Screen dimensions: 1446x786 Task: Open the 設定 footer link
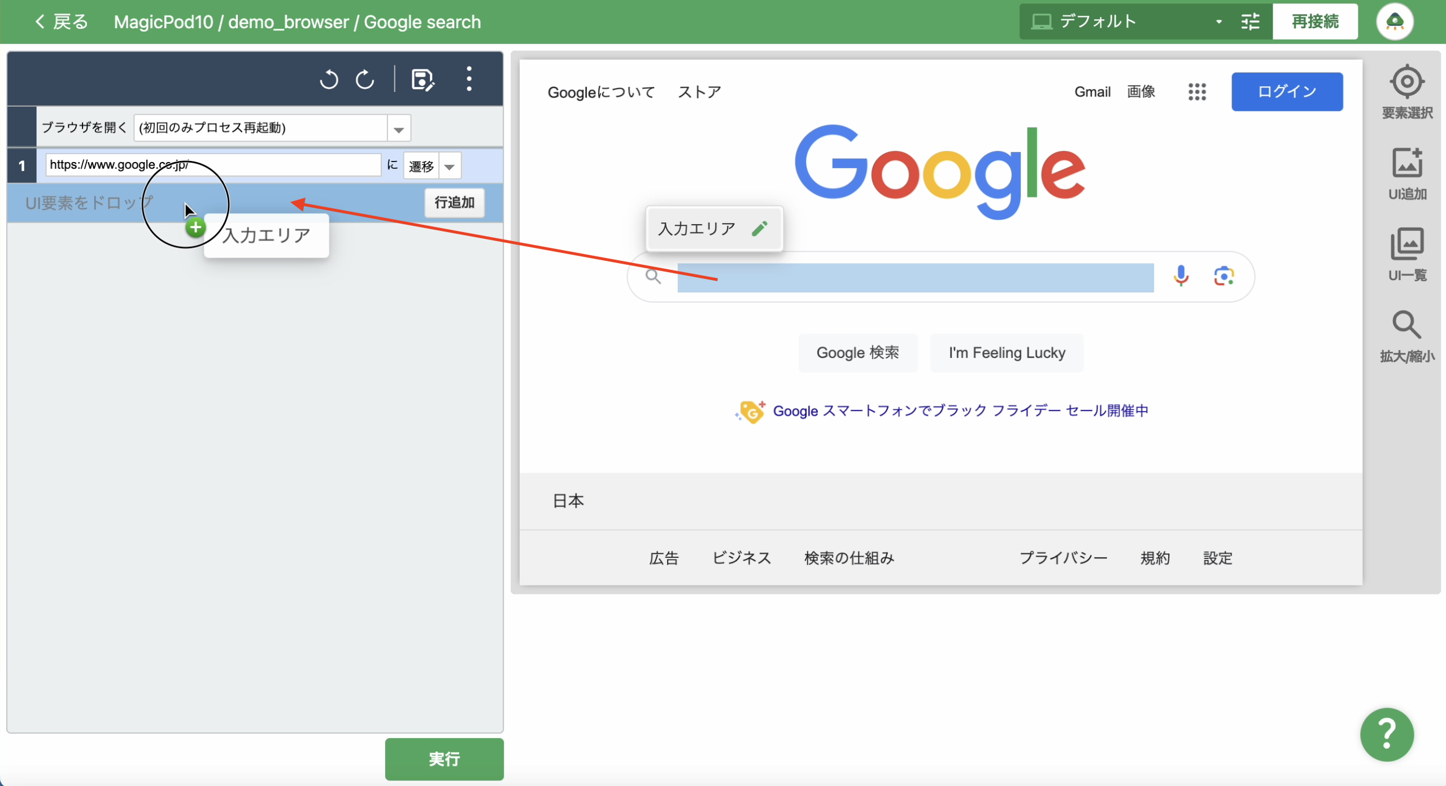click(x=1218, y=558)
